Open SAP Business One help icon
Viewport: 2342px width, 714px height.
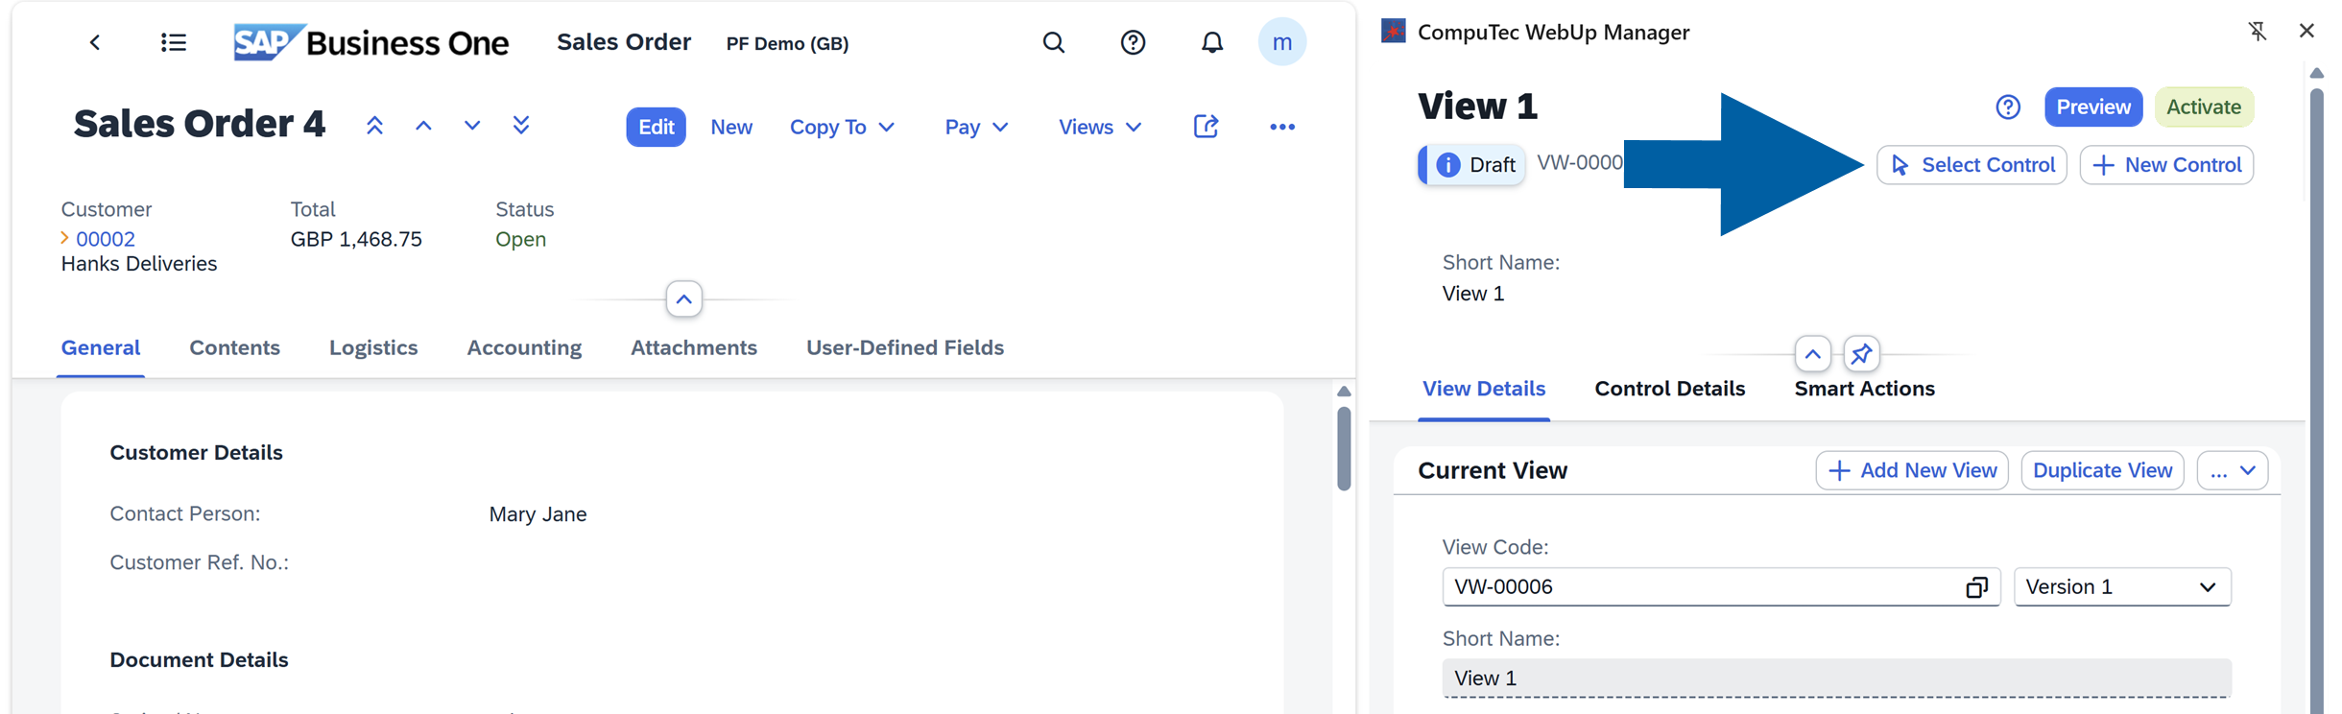(x=1133, y=42)
